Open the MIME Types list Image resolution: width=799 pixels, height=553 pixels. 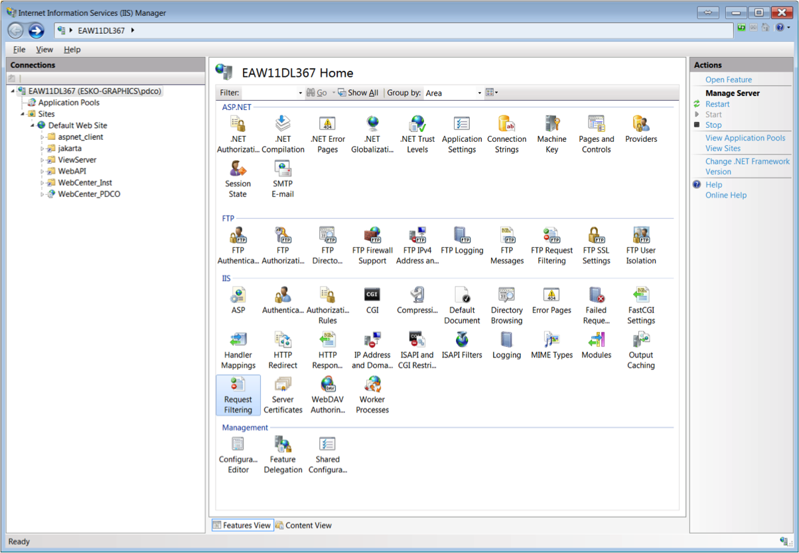551,345
